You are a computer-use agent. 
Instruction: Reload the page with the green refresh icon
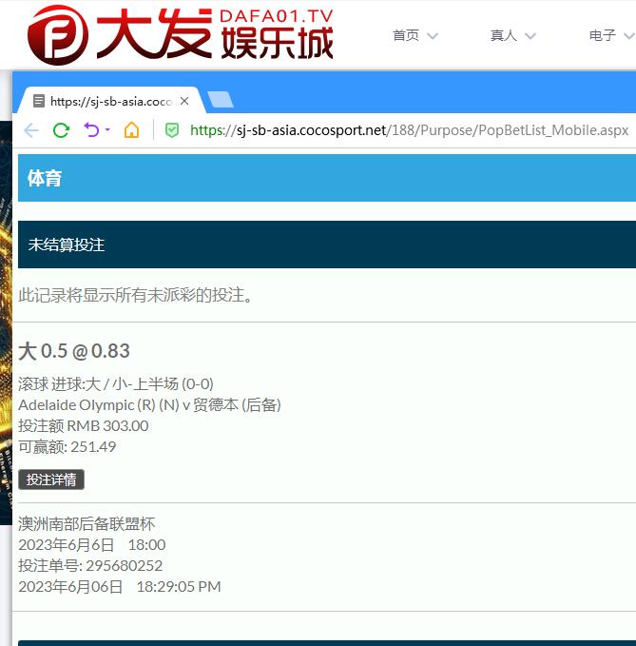(61, 130)
